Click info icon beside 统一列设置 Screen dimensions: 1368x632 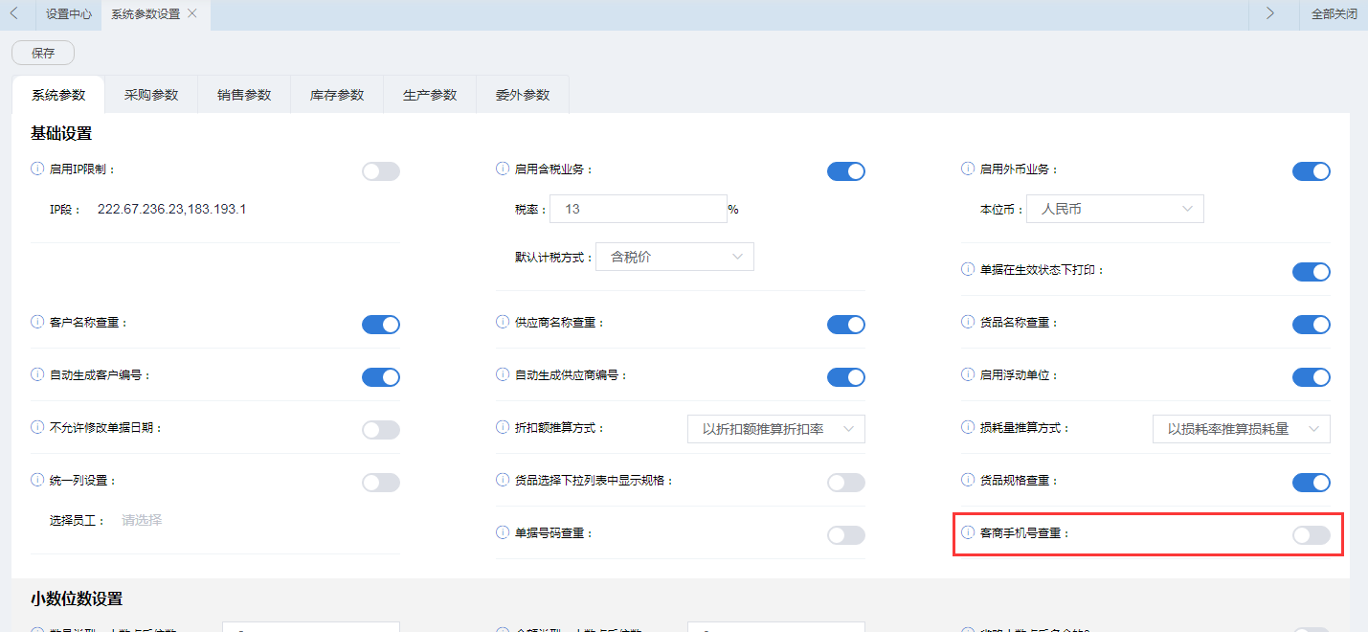pos(37,480)
